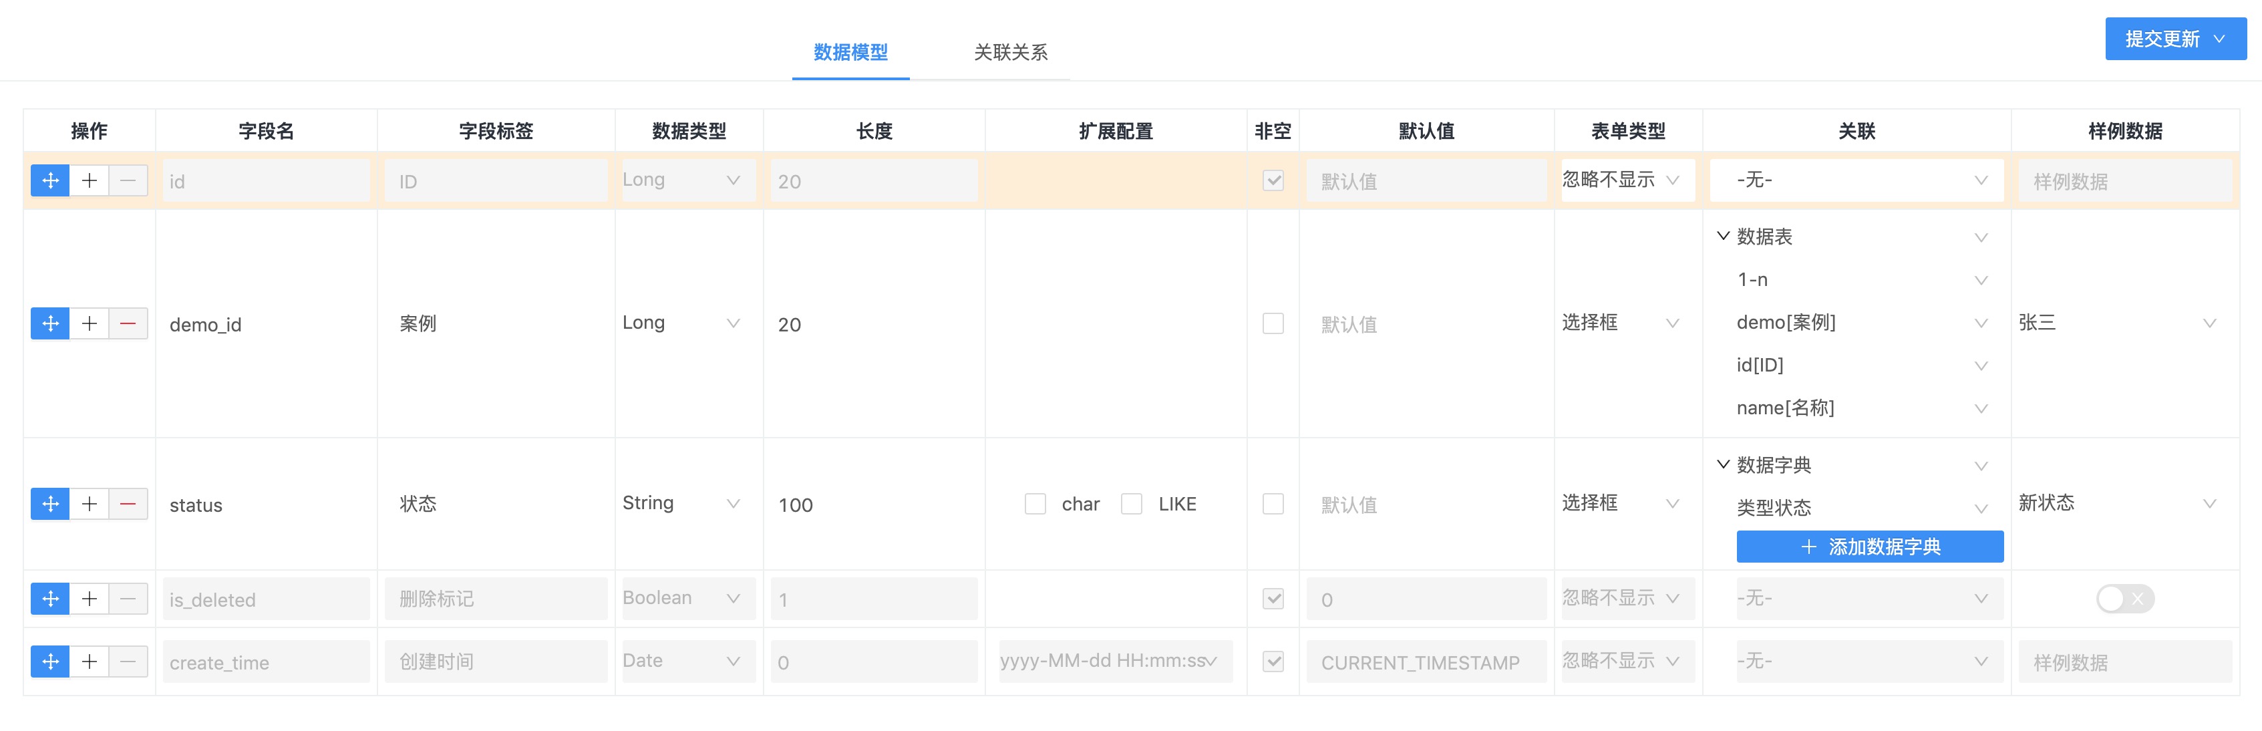The height and width of the screenshot is (731, 2262).
Task: Click the 添加数据字典 button
Action: (x=1869, y=547)
